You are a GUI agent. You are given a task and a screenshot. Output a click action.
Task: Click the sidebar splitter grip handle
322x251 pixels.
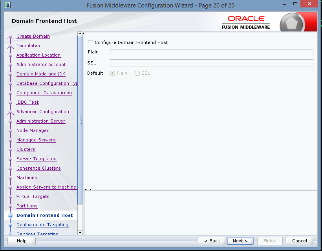(x=80, y=120)
